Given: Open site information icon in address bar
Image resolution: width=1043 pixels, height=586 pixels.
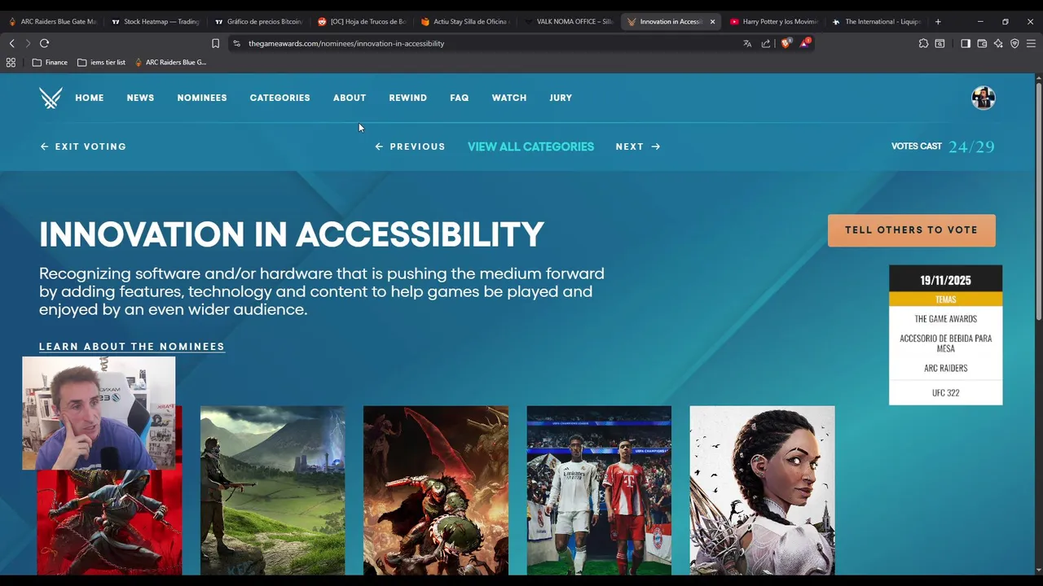Looking at the screenshot, I should (x=236, y=43).
